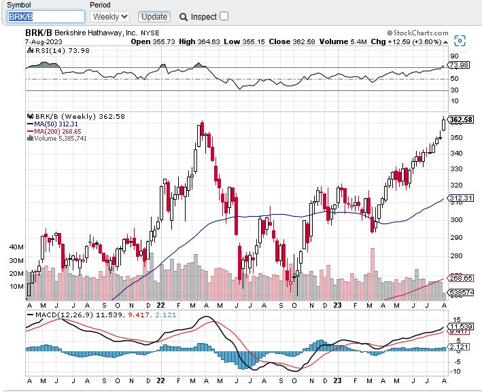The width and height of the screenshot is (482, 392).
Task: Click the 40M volume axis label
Action: [x=16, y=247]
